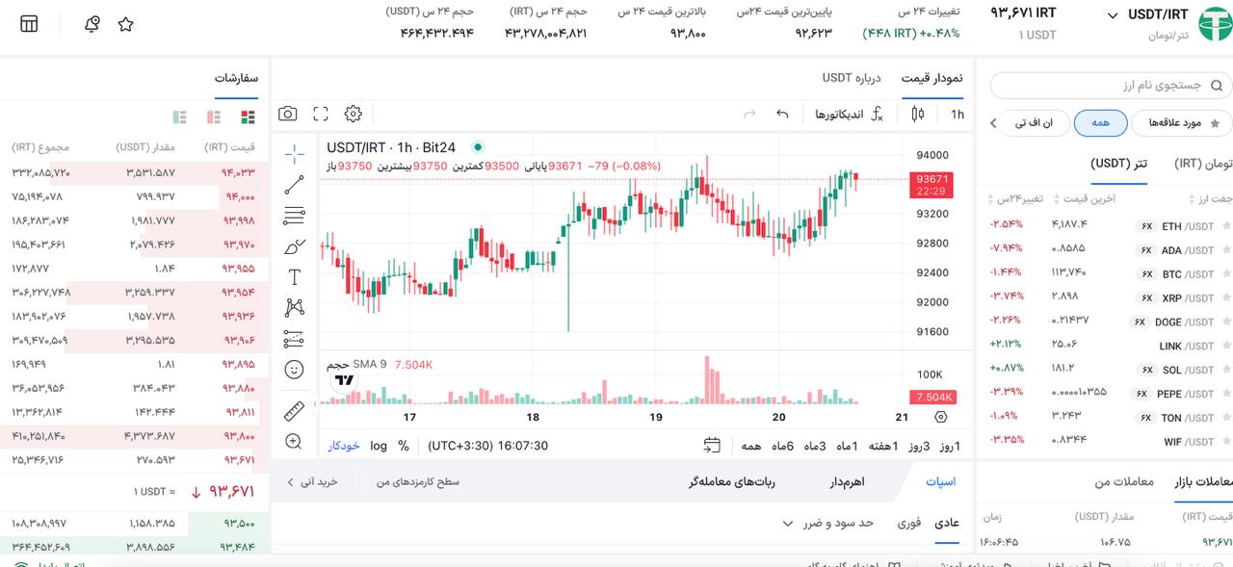Expand the USDT/IRT pair selector
The height and width of the screenshot is (567, 1233).
[1113, 15]
